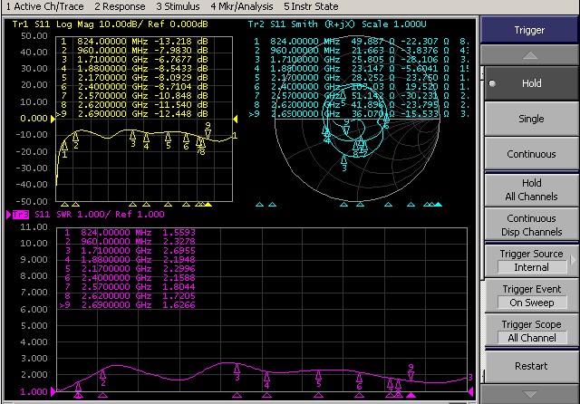Open the 4 Mkr/Analysis menu
Image resolution: width=580 pixels, height=404 pixels.
click(x=242, y=6)
